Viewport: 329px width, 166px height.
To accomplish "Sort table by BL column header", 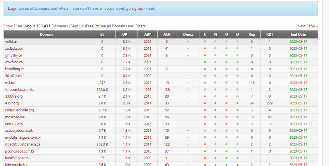I will coord(102,34).
